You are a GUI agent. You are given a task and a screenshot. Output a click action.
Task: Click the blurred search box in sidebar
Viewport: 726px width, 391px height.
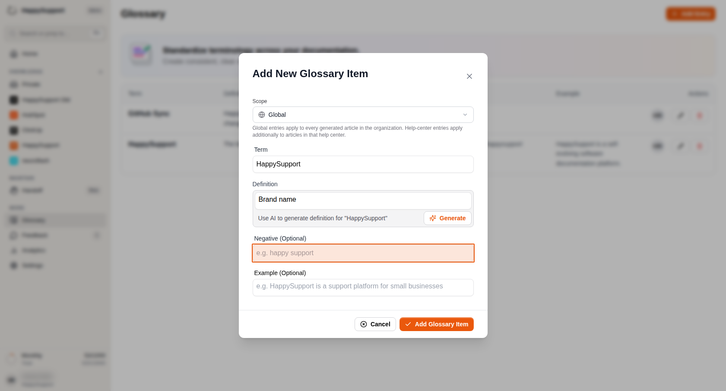(55, 33)
